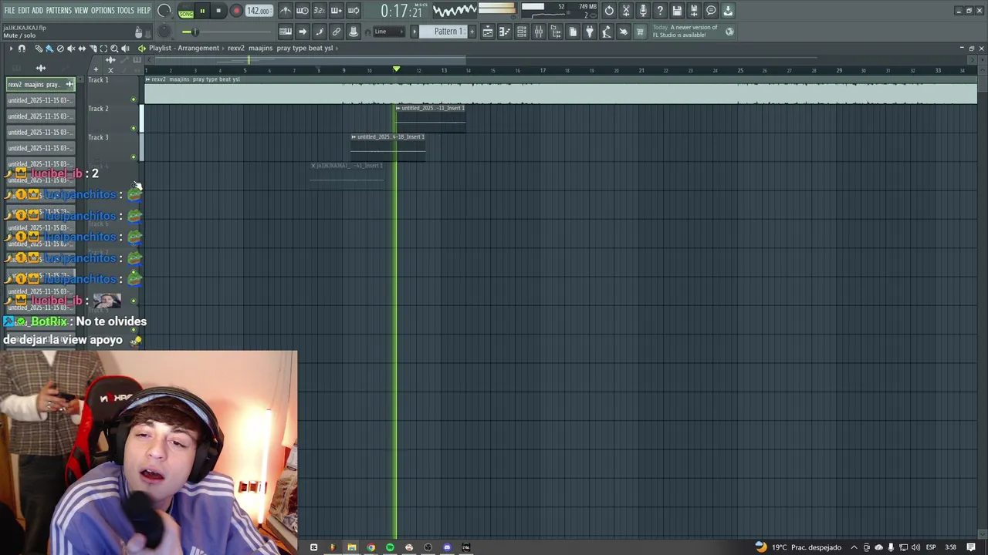Open the Channel rack view icon
This screenshot has width=988, height=555.
[522, 32]
